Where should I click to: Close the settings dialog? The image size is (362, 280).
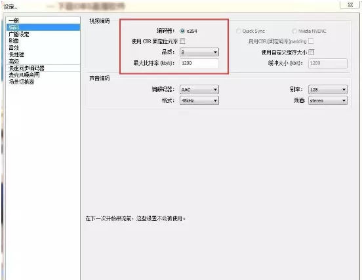click(x=350, y=5)
